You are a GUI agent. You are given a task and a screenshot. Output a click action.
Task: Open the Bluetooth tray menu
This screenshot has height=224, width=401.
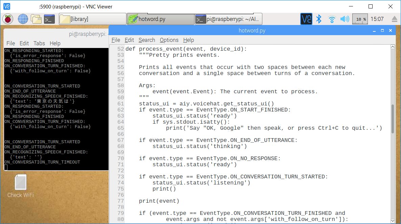(x=319, y=19)
